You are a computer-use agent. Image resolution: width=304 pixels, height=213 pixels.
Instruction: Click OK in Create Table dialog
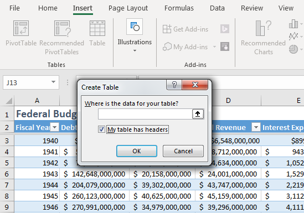137,151
